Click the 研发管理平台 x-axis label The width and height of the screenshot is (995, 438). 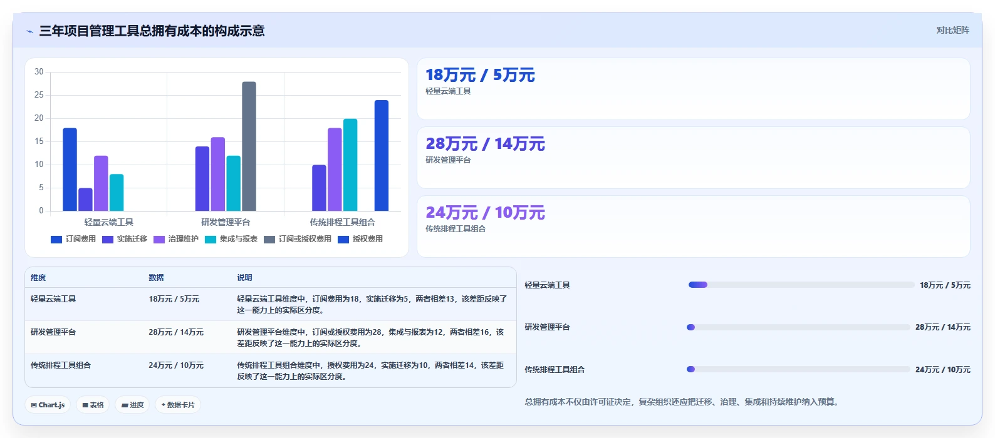coord(226,222)
